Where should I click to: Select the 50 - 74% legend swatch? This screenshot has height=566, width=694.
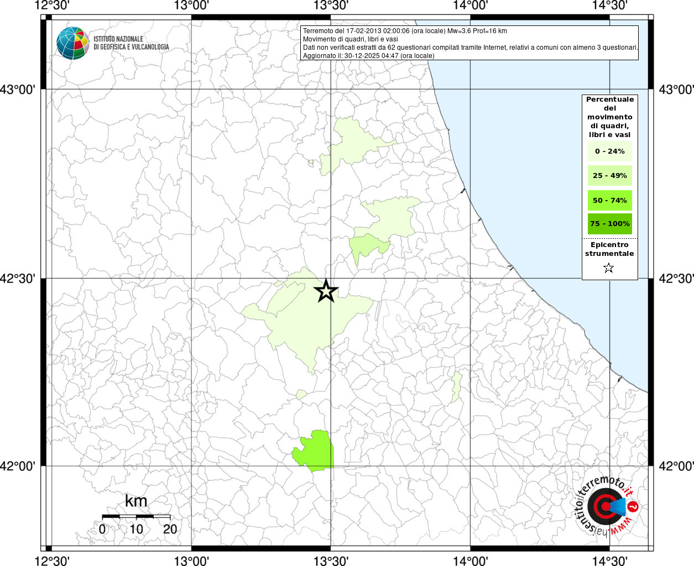(x=610, y=200)
